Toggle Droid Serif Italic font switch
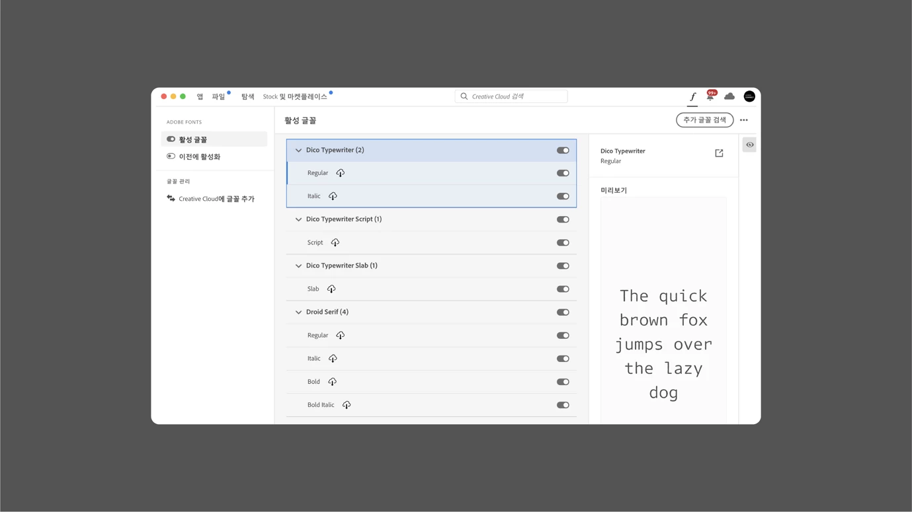The width and height of the screenshot is (912, 512). pos(563,359)
